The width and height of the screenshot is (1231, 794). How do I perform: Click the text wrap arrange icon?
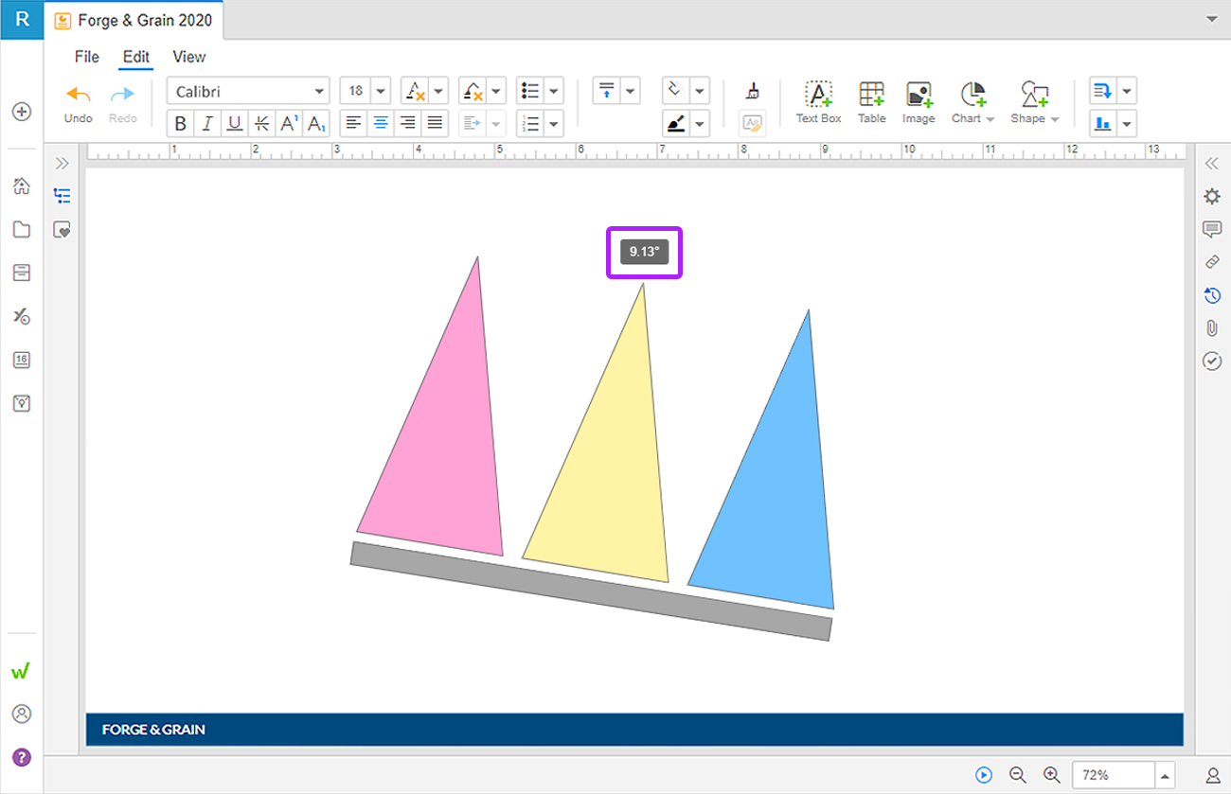1102,91
